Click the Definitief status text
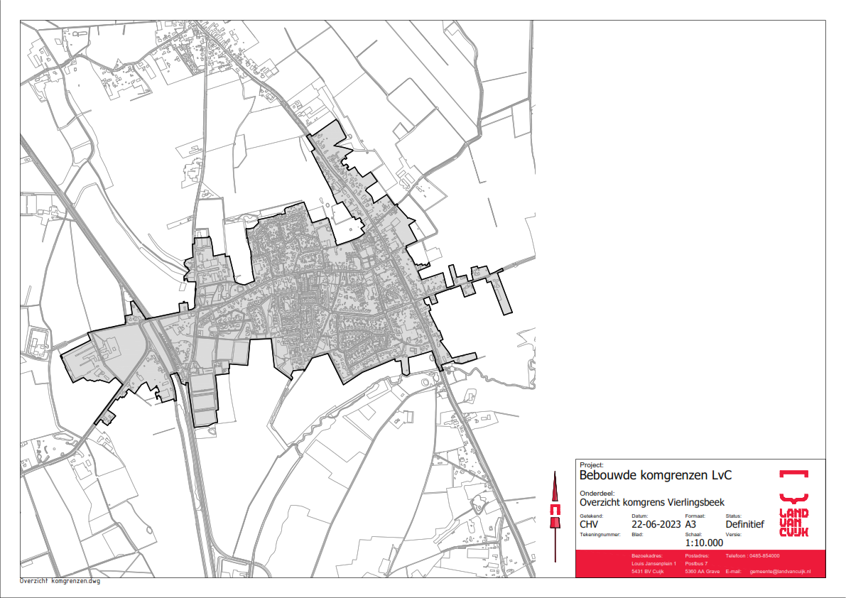Viewport: 846px width, 598px height. [744, 525]
